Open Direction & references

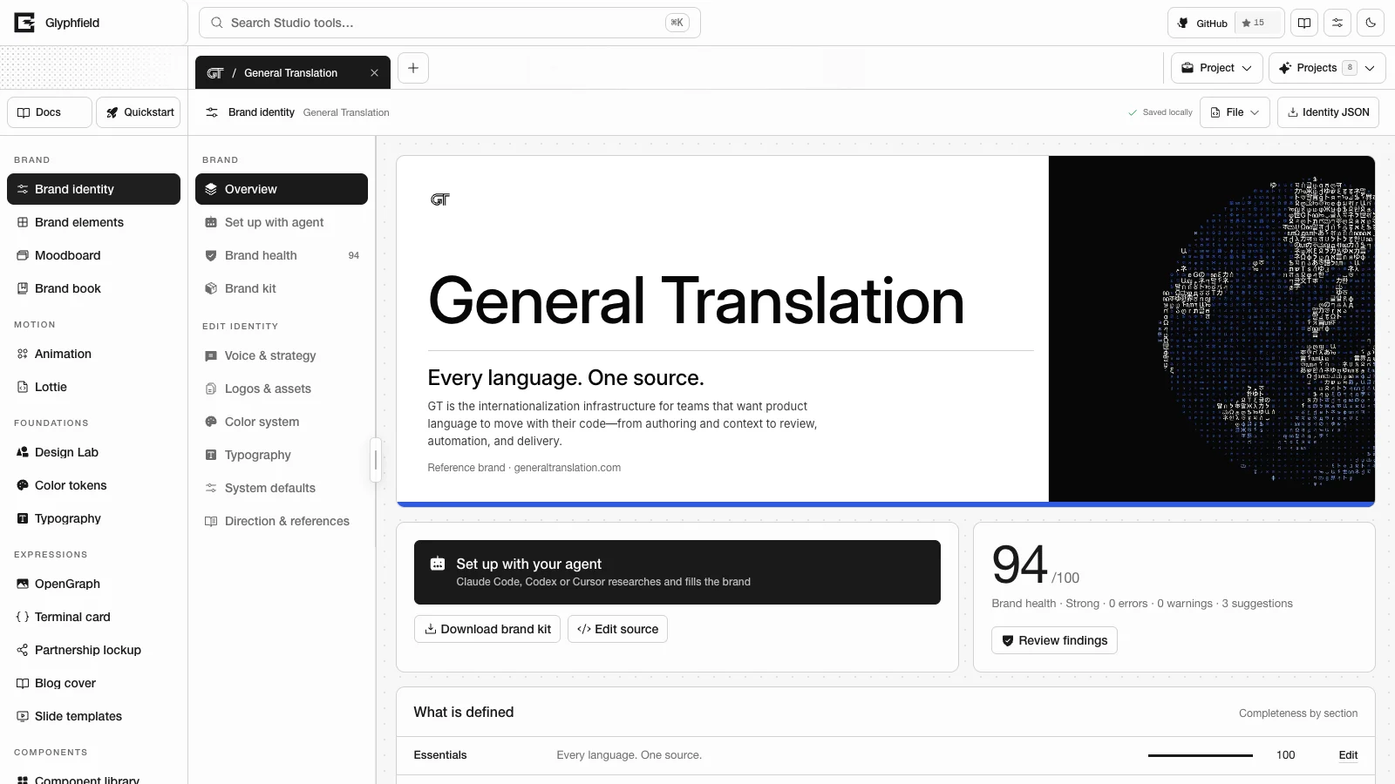282,521
